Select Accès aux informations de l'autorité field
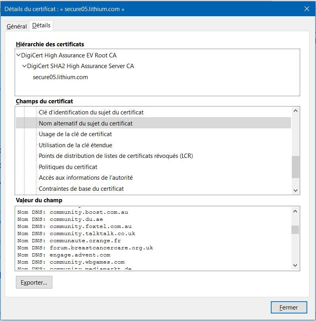This screenshot has height=321, width=316. click(86, 178)
